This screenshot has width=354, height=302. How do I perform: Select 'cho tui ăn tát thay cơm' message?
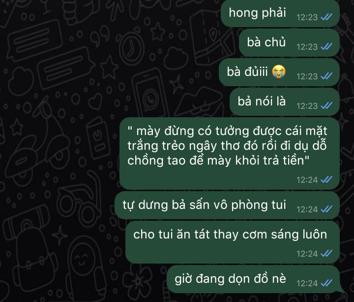pyautogui.click(x=233, y=242)
